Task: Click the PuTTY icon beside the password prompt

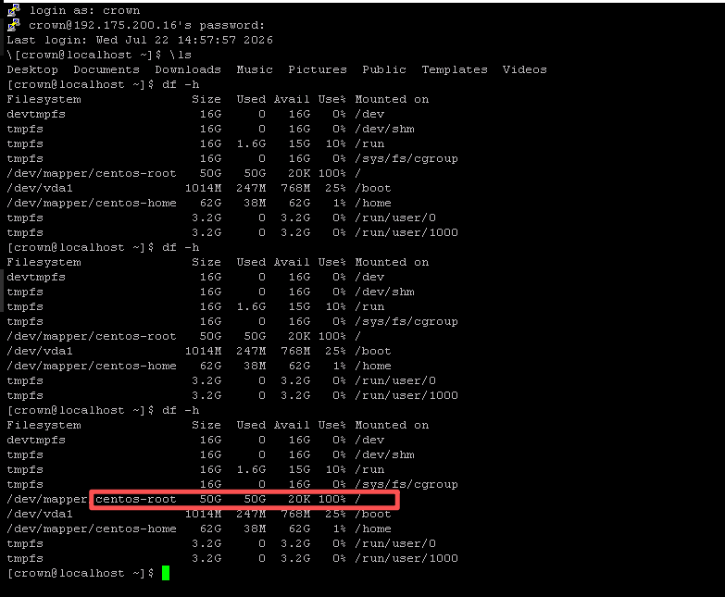Action: click(14, 24)
